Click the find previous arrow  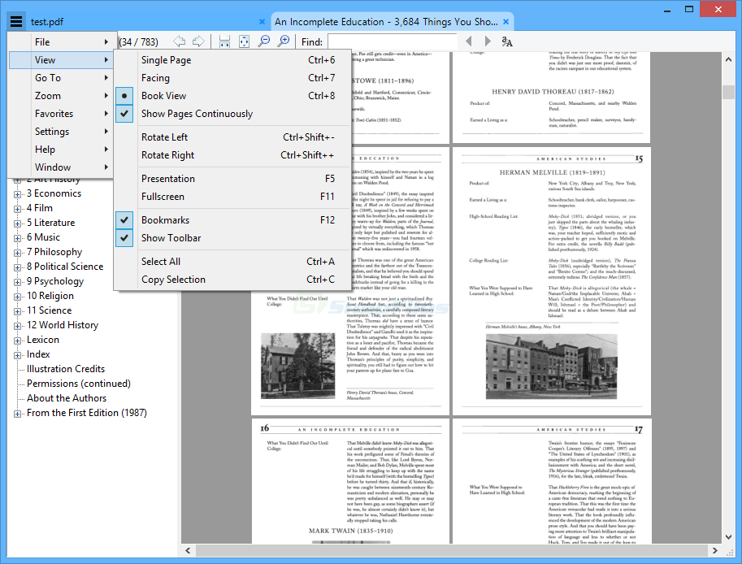click(469, 41)
